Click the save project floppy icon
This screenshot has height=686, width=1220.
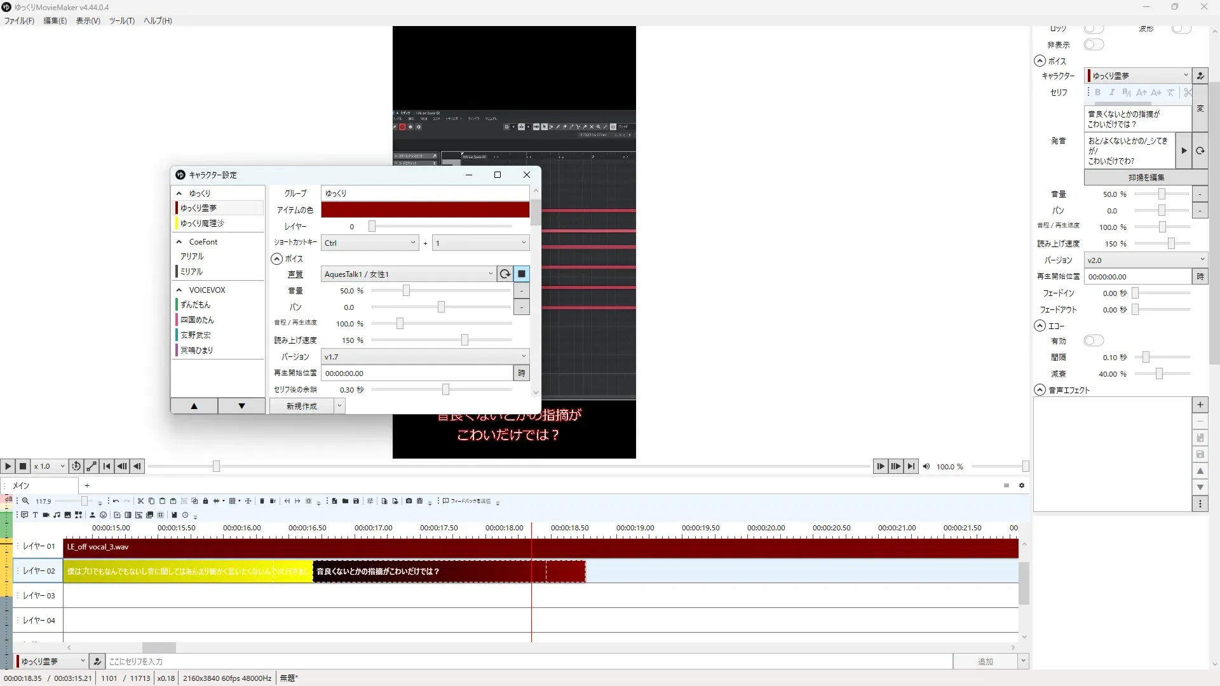(356, 501)
